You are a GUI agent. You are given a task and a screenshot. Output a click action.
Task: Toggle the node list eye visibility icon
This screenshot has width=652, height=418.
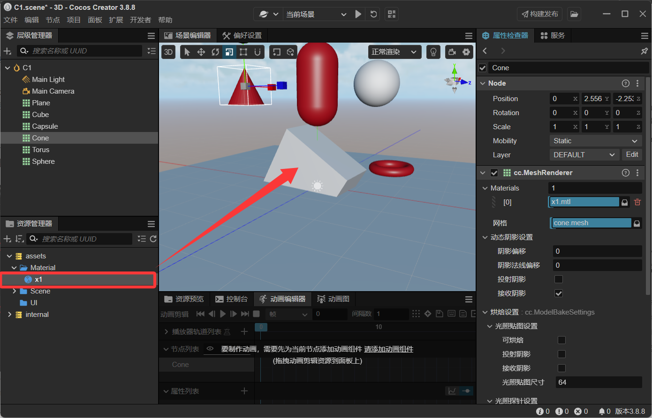210,349
